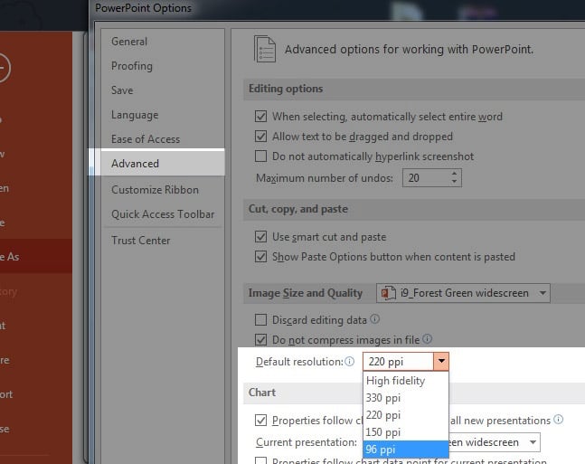Viewport: 585px width, 464px height.
Task: Open Trust Center settings
Action: (x=140, y=240)
